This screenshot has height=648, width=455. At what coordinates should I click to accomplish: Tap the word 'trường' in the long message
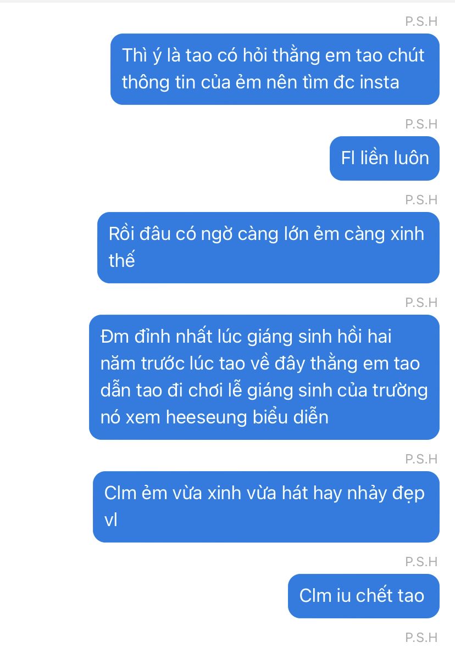coord(400,390)
